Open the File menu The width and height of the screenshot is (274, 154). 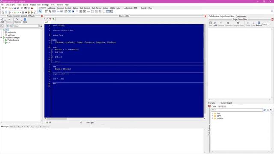point(2,5)
